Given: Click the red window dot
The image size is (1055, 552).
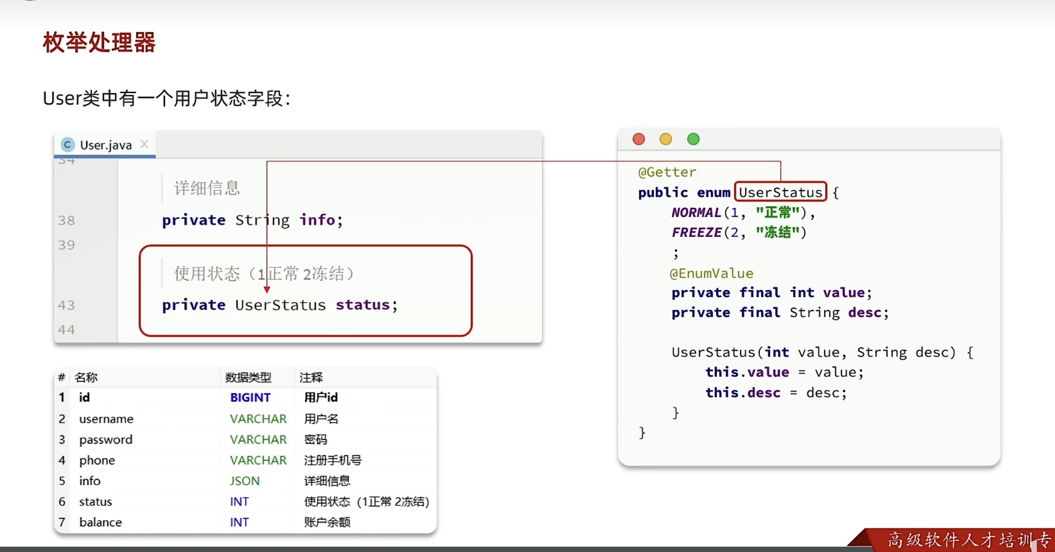Looking at the screenshot, I should click(x=638, y=139).
